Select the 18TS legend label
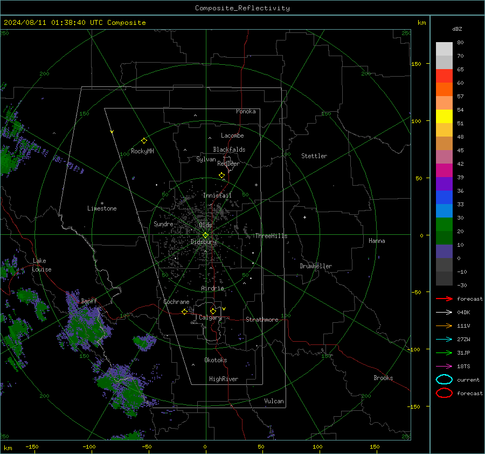 point(463,367)
